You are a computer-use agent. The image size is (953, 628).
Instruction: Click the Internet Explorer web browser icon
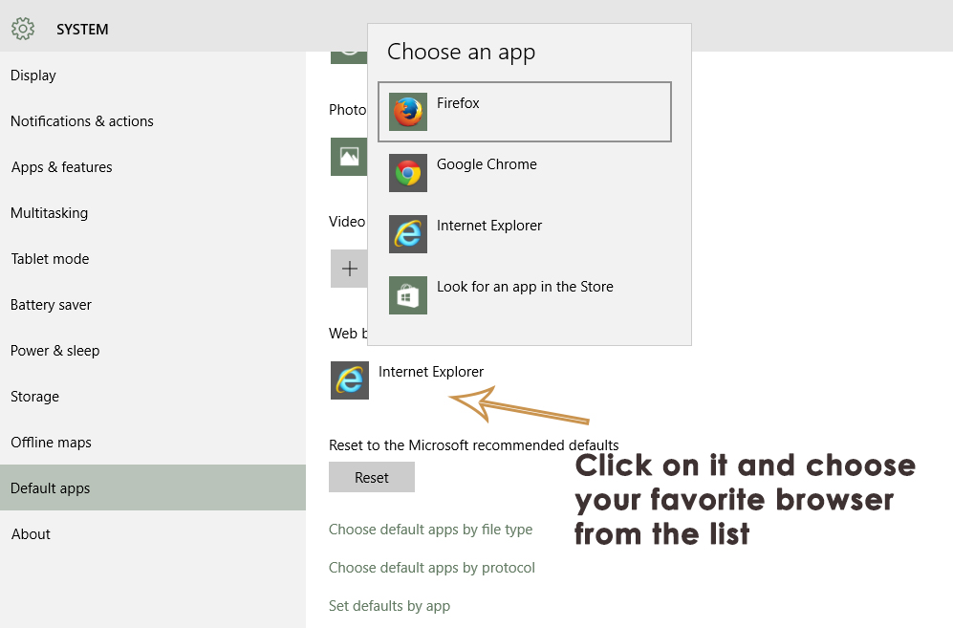click(x=349, y=380)
